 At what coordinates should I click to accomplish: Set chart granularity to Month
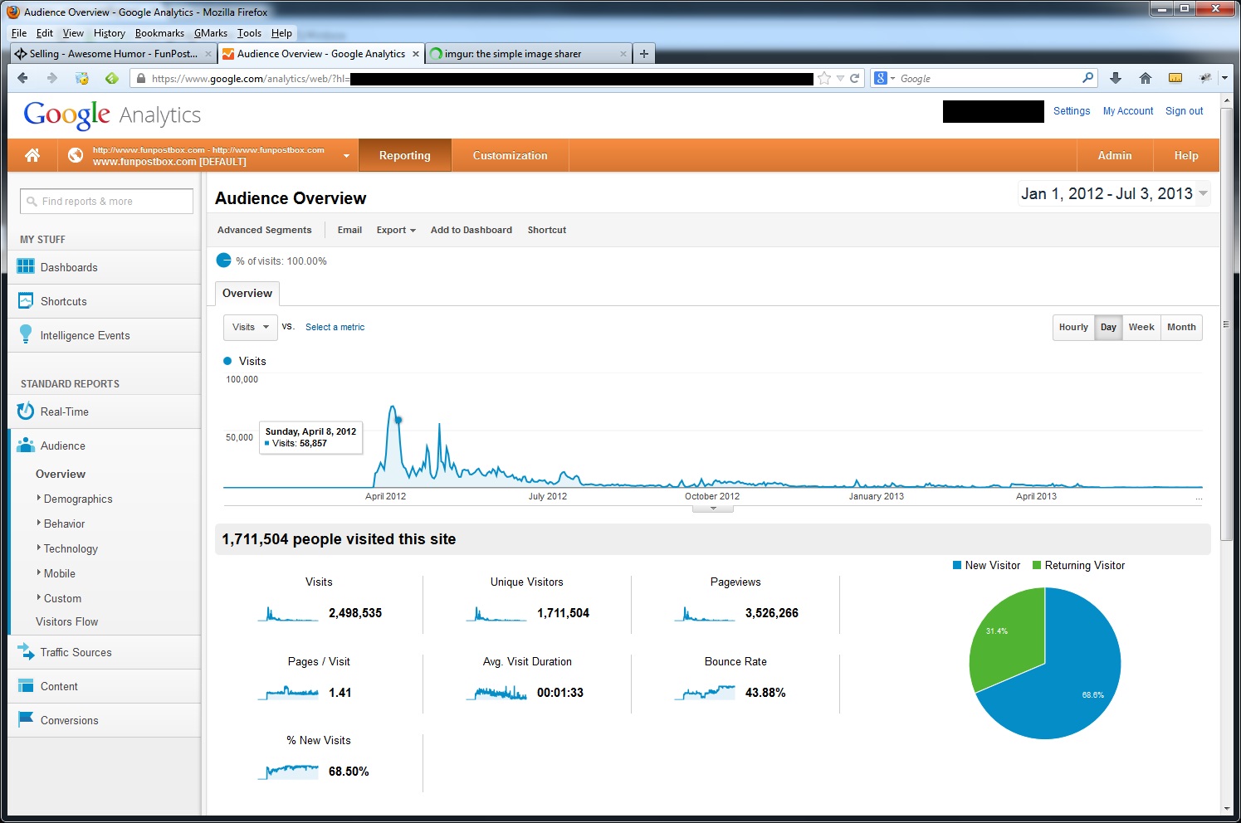[1181, 327]
